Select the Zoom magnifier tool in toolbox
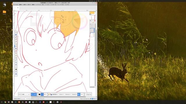The height and width of the screenshot is (104, 186). point(16,62)
